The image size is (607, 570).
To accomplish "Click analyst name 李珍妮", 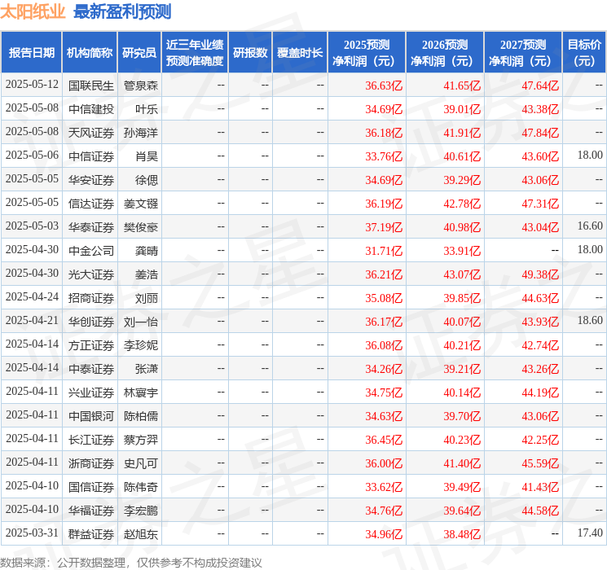I will click(x=140, y=345).
